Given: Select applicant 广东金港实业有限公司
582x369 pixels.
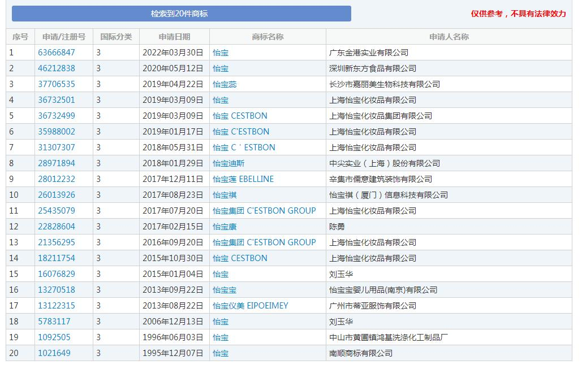Looking at the screenshot, I should (369, 53).
